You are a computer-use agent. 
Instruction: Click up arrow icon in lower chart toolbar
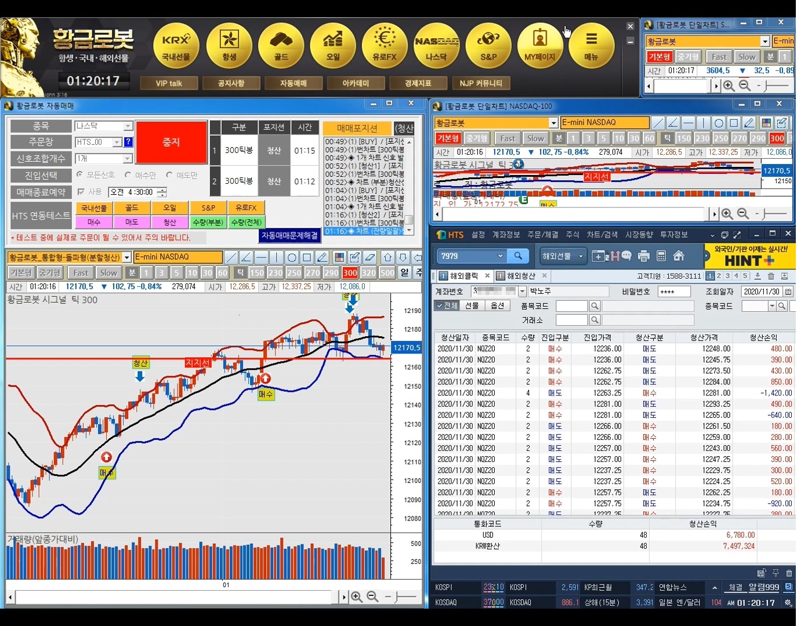point(388,257)
